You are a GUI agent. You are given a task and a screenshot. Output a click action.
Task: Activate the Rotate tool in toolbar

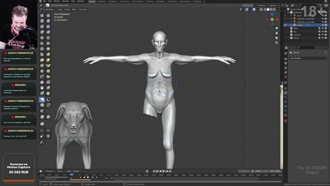[x=48, y=131]
